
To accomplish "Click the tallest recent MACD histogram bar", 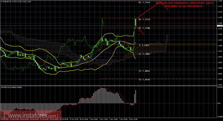I will (x=135, y=97).
